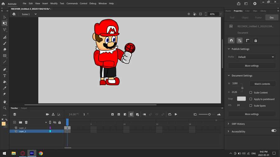Select the Eraser tool
Screen dimensions: 280x157
pyautogui.click(x=5, y=49)
